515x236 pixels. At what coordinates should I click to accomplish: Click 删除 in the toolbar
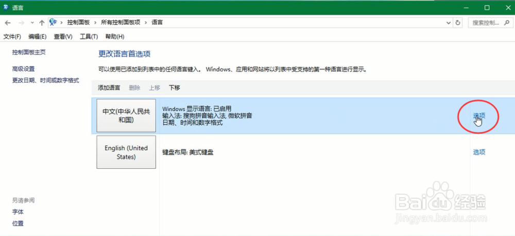coord(134,87)
